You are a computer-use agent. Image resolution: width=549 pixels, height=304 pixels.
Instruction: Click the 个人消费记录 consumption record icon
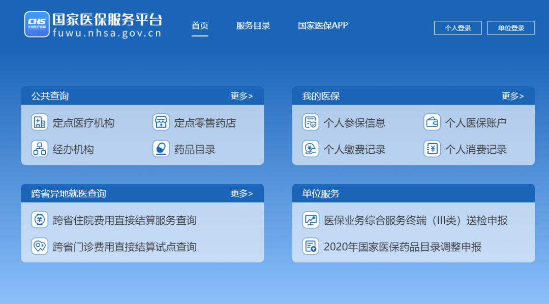(x=432, y=149)
